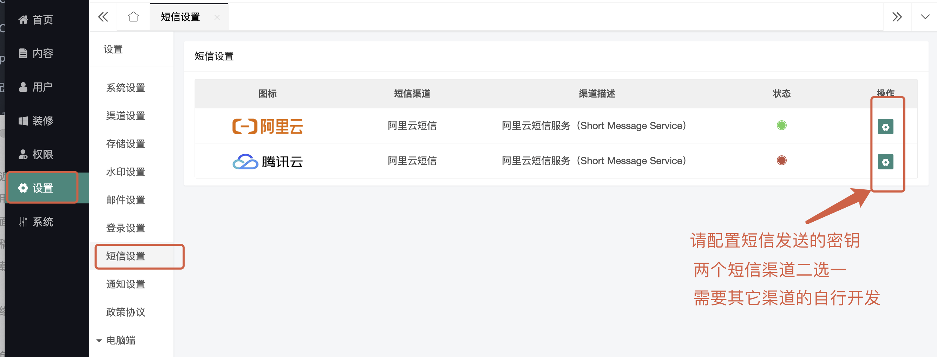This screenshot has width=937, height=357.
Task: Open 邮件设置 settings page
Action: [x=125, y=200]
